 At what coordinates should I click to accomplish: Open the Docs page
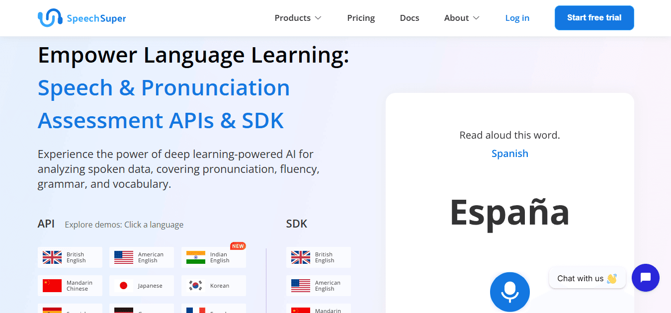tap(410, 18)
